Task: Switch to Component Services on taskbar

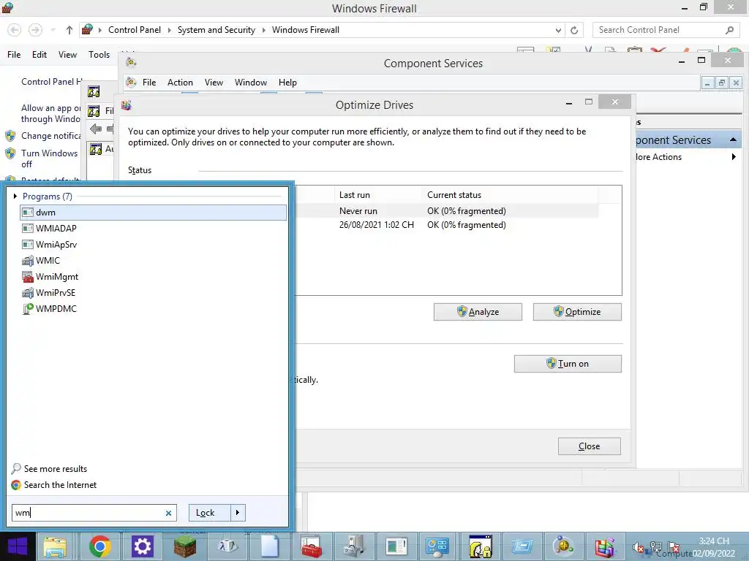Action: tap(564, 546)
